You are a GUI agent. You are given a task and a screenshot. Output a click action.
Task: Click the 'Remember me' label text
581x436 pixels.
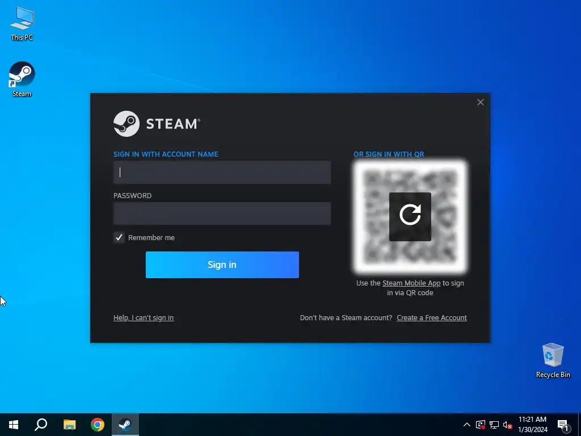[151, 238]
